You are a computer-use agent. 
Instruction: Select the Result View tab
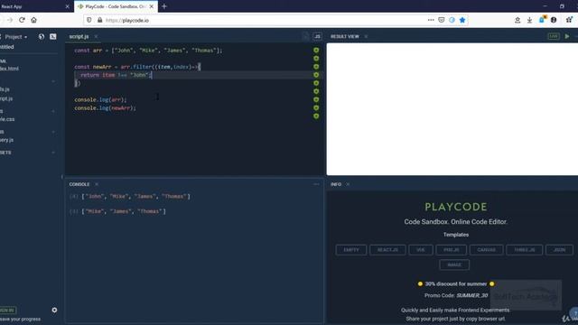click(345, 36)
